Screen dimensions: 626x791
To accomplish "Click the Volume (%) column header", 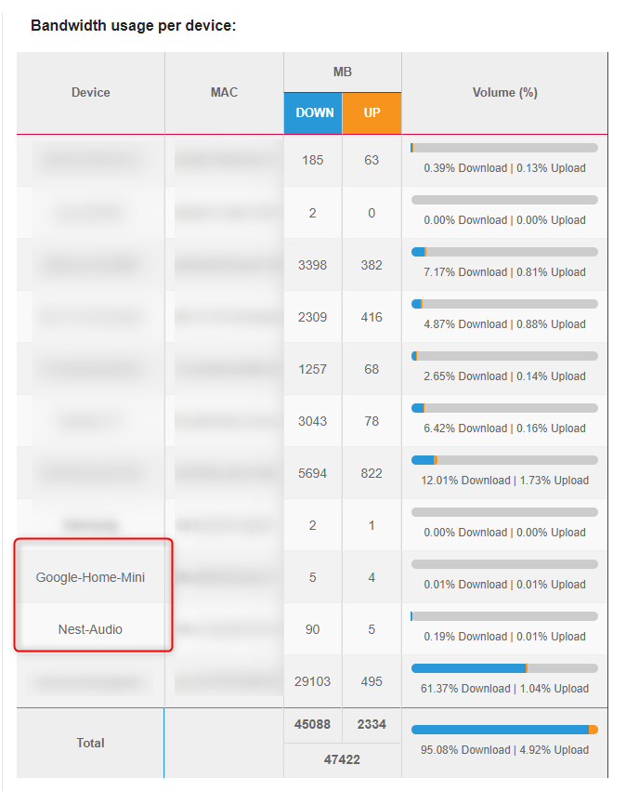I will point(504,92).
